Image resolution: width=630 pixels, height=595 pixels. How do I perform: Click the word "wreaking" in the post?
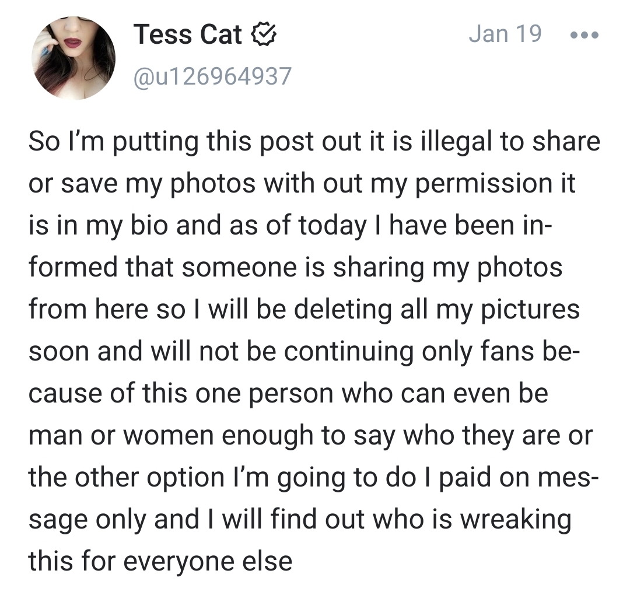point(515,520)
